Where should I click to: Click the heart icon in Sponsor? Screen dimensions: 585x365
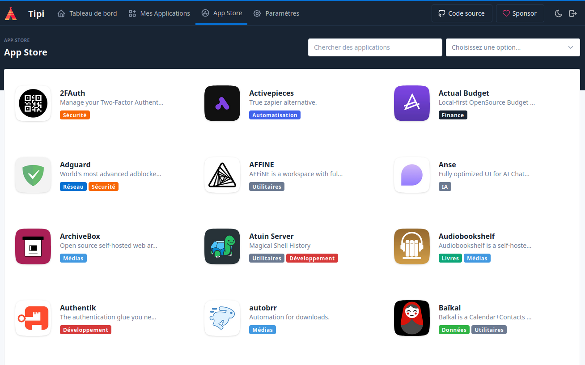click(x=506, y=13)
